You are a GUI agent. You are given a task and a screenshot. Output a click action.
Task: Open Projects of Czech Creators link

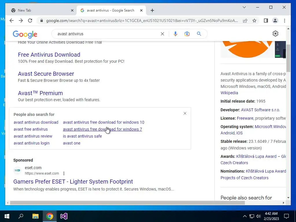coord(245,178)
